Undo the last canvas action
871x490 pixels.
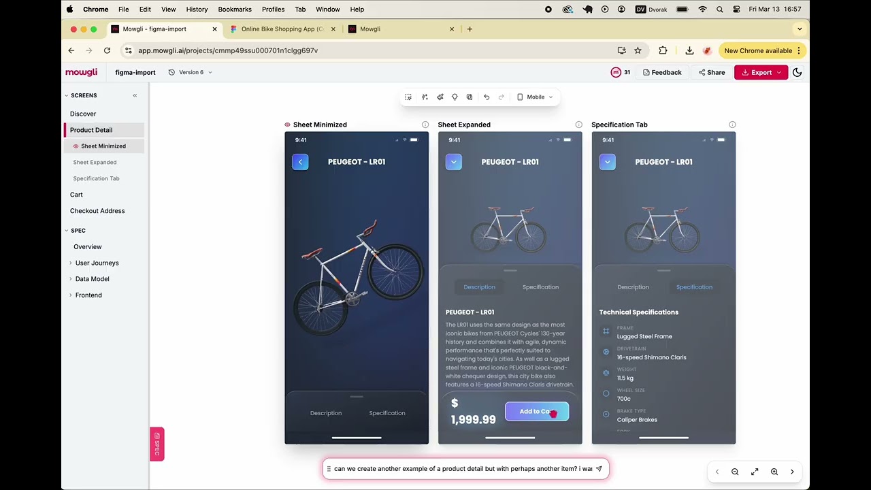[487, 97]
